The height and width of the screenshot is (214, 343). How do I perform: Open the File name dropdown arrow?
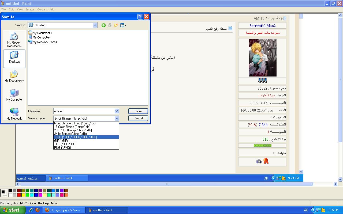point(117,111)
